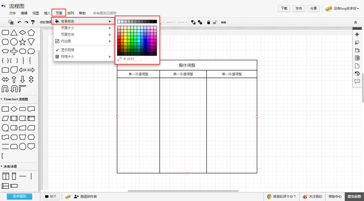Select the cross shape in shape library
This screenshot has width=364, height=201.
[x=14, y=51]
